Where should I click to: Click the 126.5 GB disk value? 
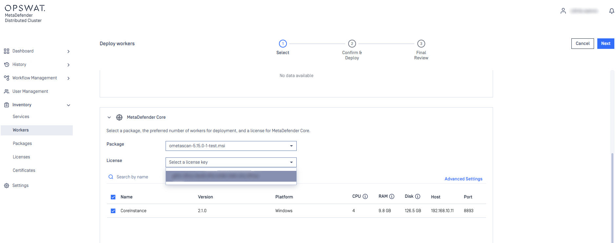tap(413, 211)
